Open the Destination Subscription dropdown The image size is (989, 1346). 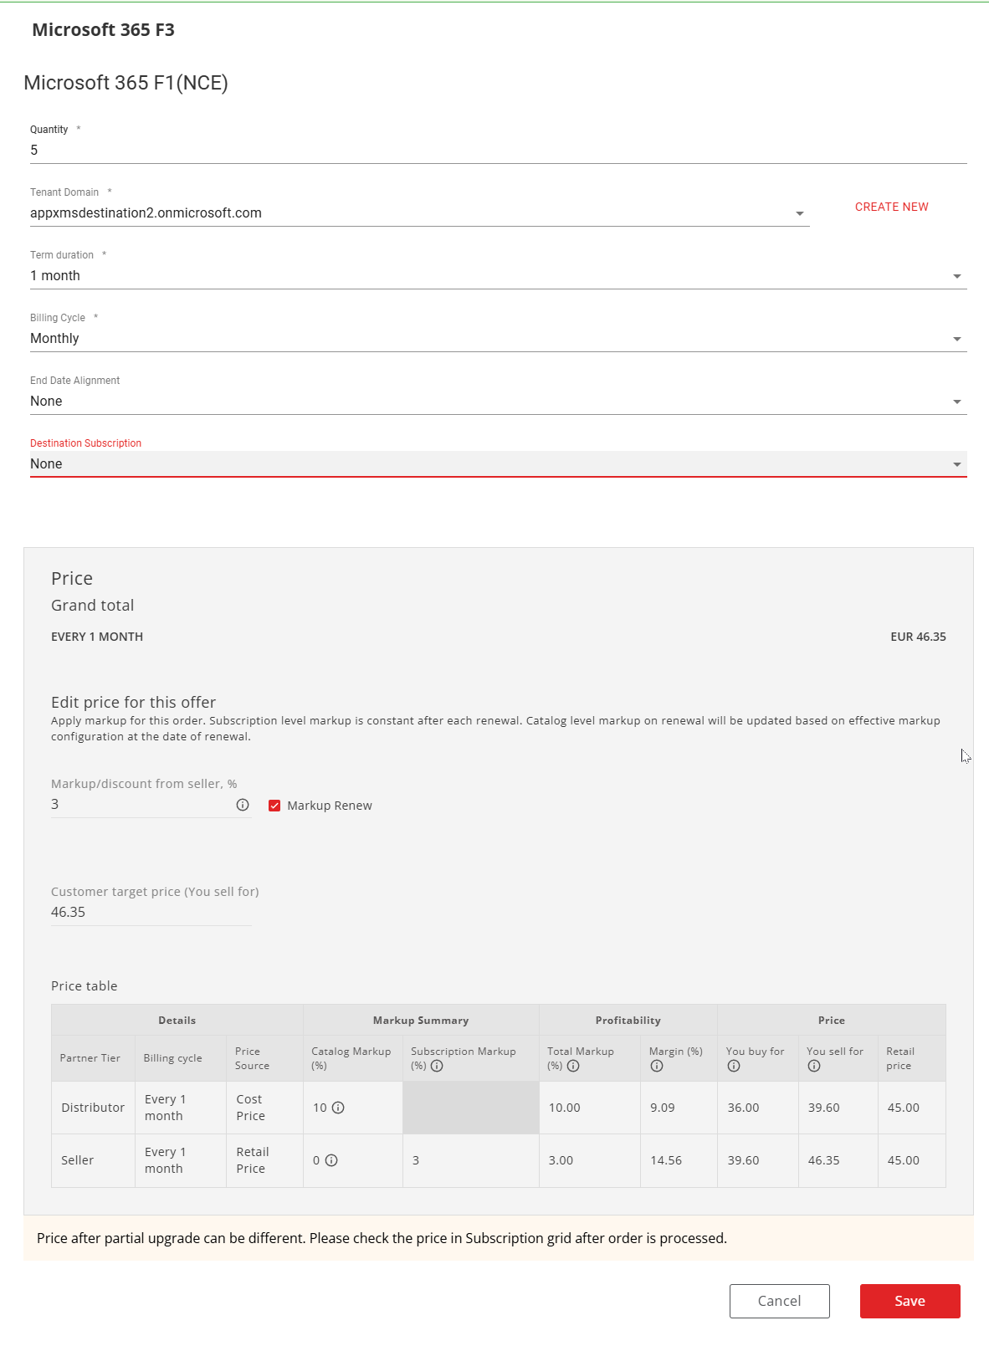(x=498, y=464)
